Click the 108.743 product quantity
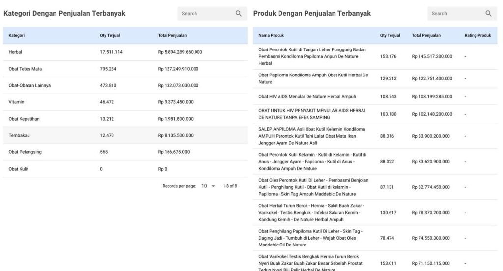Screen dimensions: 503x271 388,97
